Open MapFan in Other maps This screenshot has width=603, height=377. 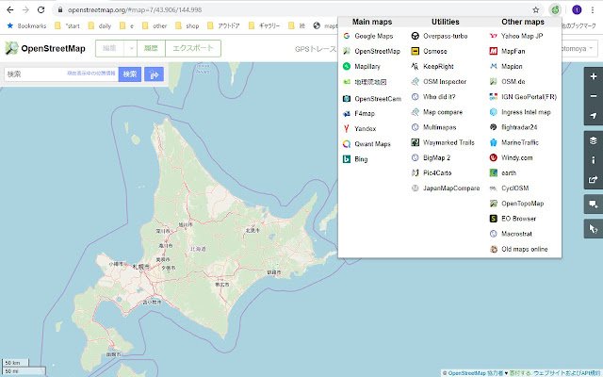[507, 51]
